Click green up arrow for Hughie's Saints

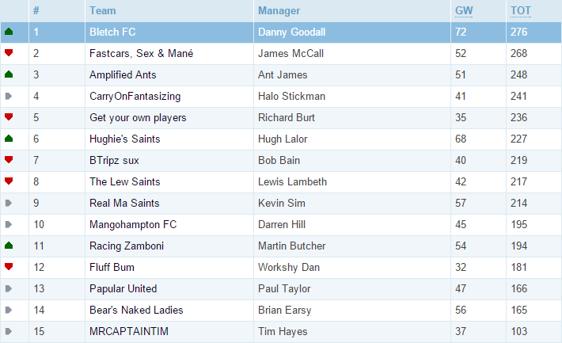point(9,139)
